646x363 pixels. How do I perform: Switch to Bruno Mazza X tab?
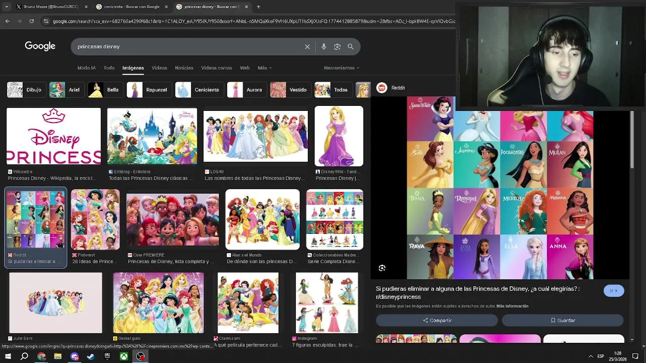(x=50, y=7)
